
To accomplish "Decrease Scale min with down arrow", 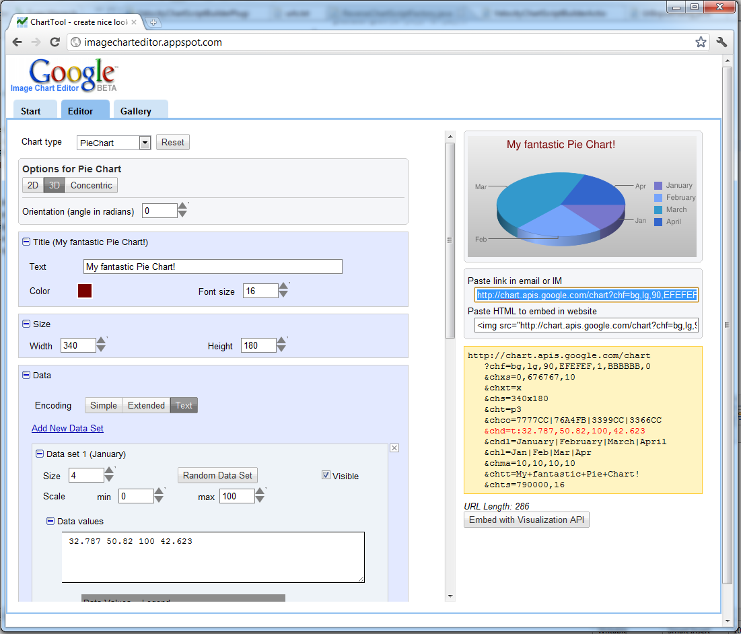I will tap(159, 499).
